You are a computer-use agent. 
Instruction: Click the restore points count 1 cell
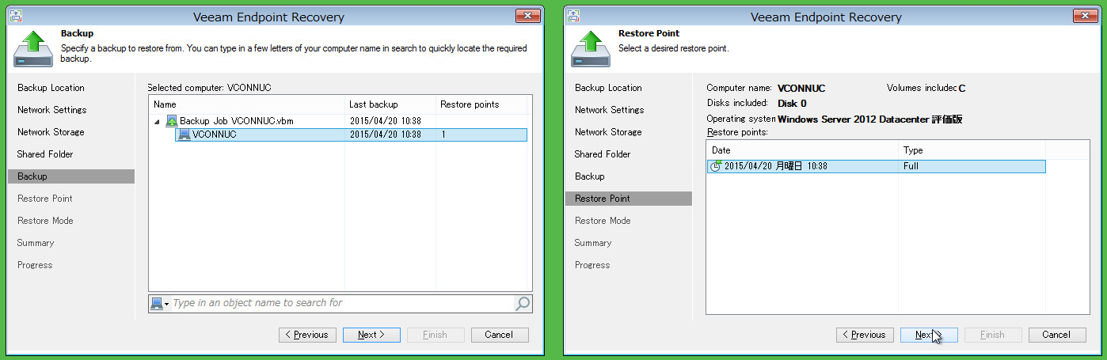tap(444, 135)
